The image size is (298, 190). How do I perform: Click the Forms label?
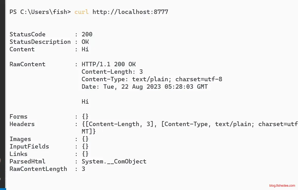(18, 117)
